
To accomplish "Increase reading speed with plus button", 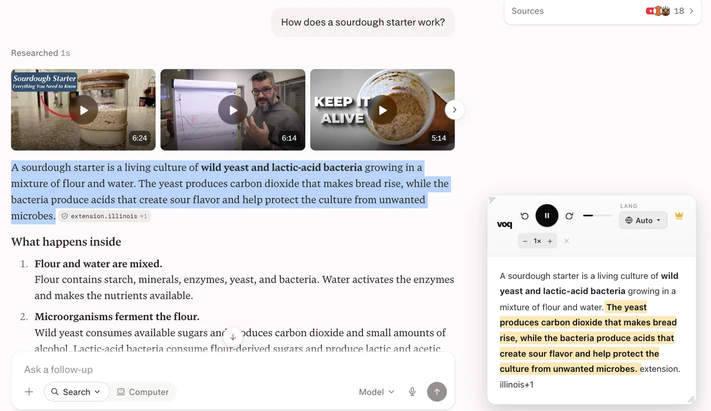I will coord(550,241).
